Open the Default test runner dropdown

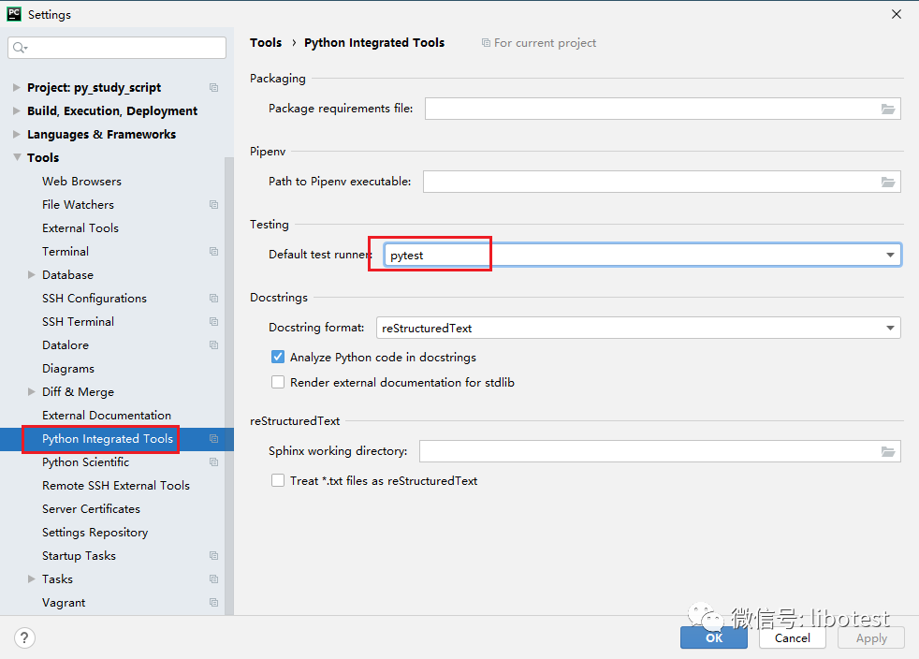coord(889,255)
